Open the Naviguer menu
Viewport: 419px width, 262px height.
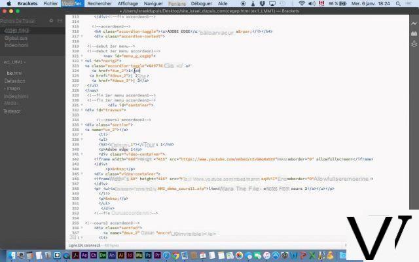point(153,4)
